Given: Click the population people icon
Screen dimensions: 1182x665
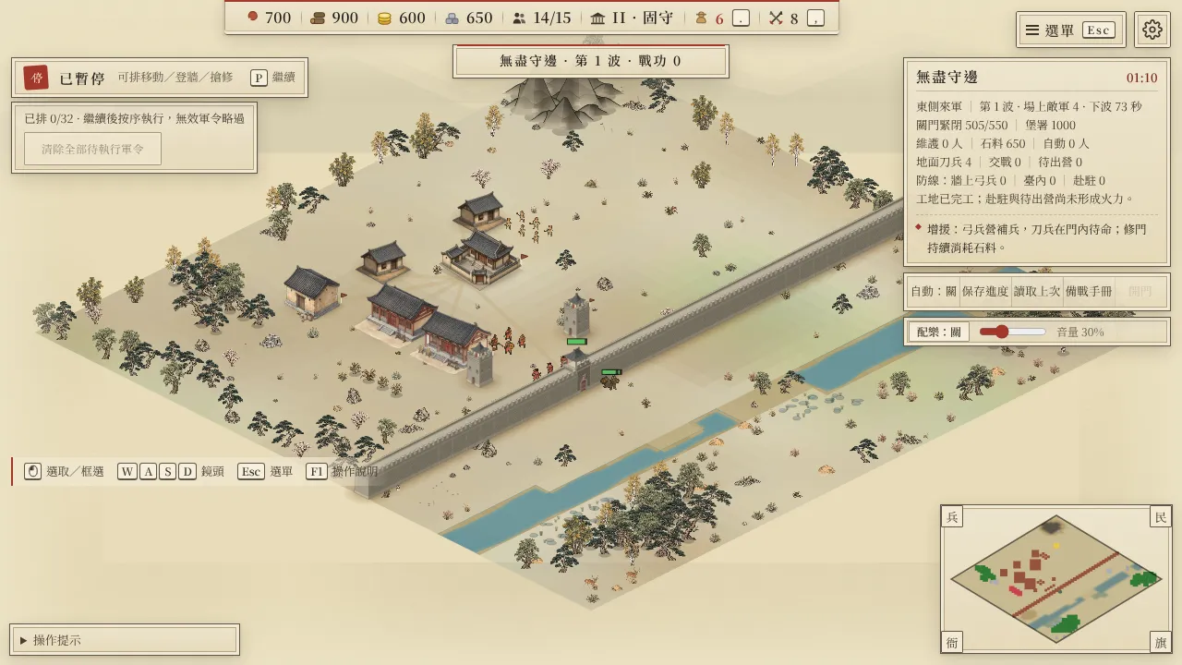Looking at the screenshot, I should 519,18.
